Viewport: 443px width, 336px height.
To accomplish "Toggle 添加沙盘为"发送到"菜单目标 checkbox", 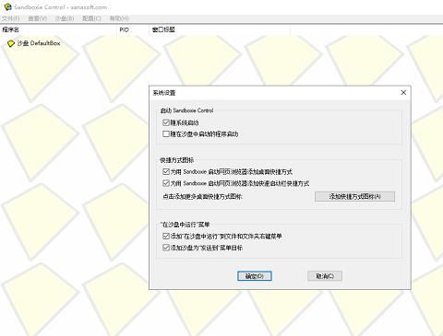I will (166, 248).
